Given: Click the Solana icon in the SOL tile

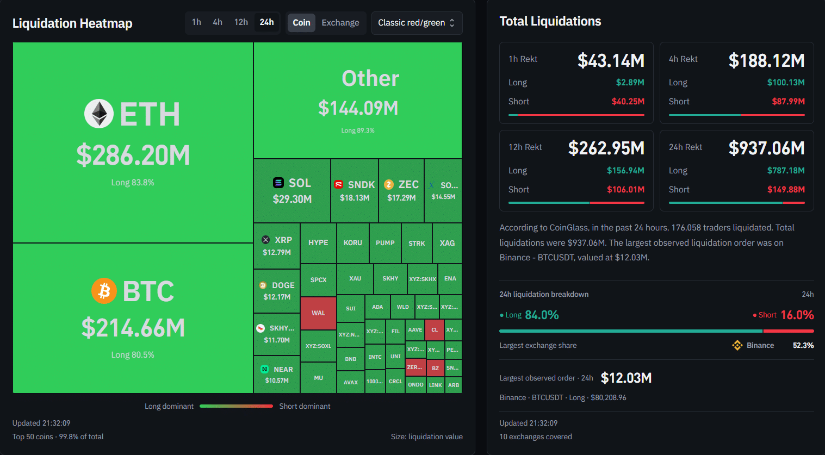Looking at the screenshot, I should 278,183.
